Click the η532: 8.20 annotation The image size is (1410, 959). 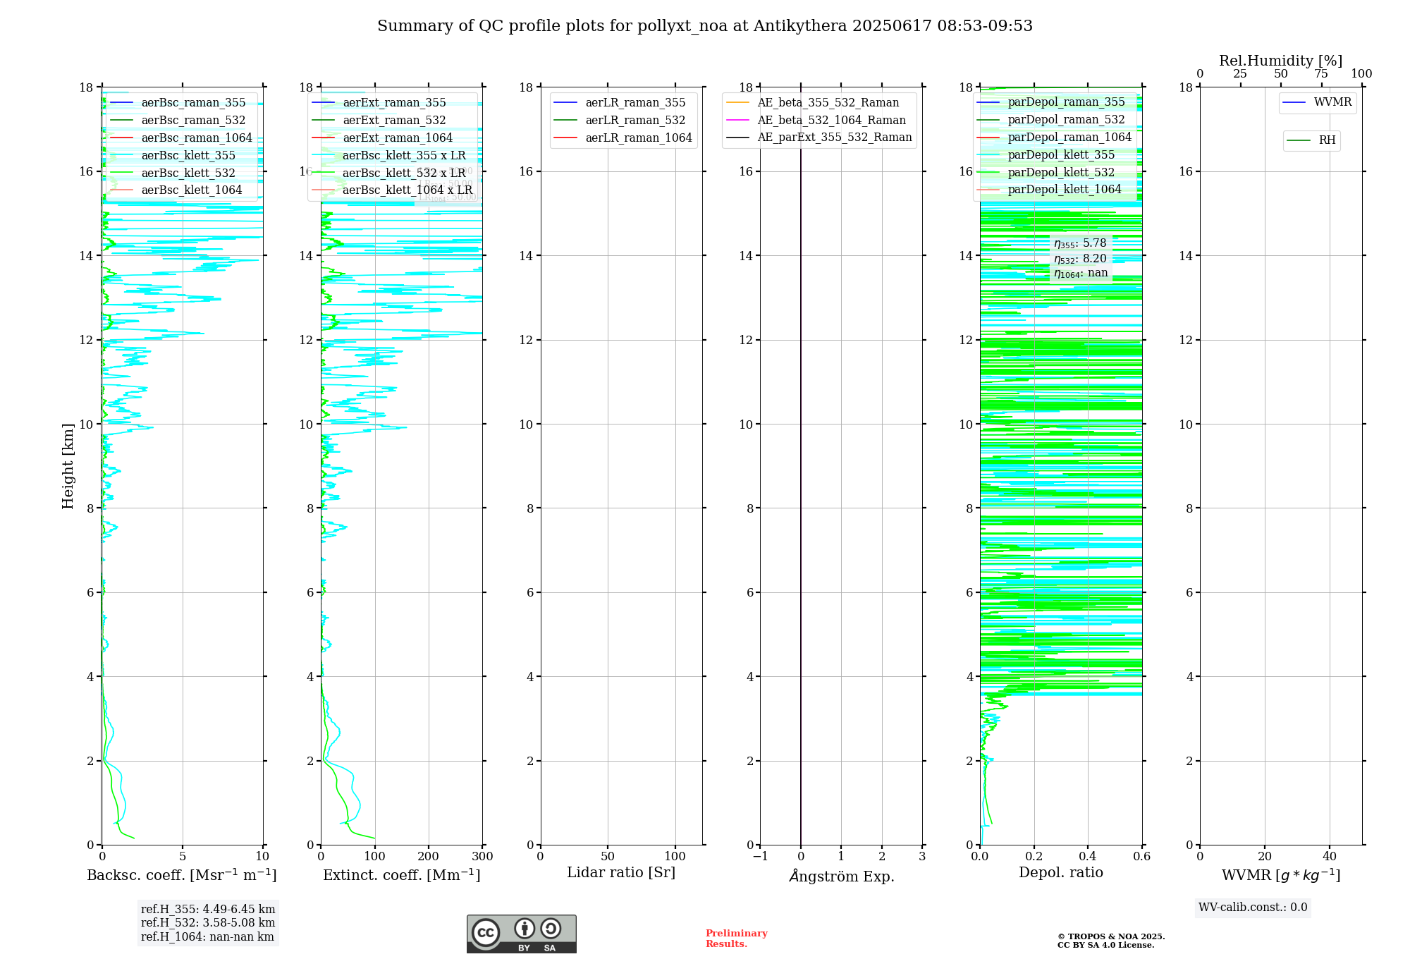click(1080, 259)
